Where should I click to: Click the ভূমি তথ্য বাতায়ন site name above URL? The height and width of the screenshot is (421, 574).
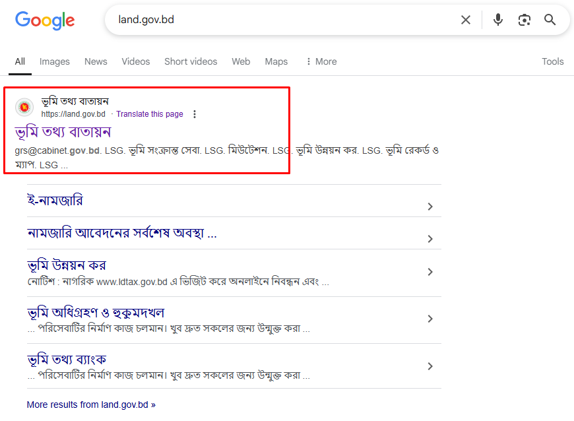click(x=75, y=102)
